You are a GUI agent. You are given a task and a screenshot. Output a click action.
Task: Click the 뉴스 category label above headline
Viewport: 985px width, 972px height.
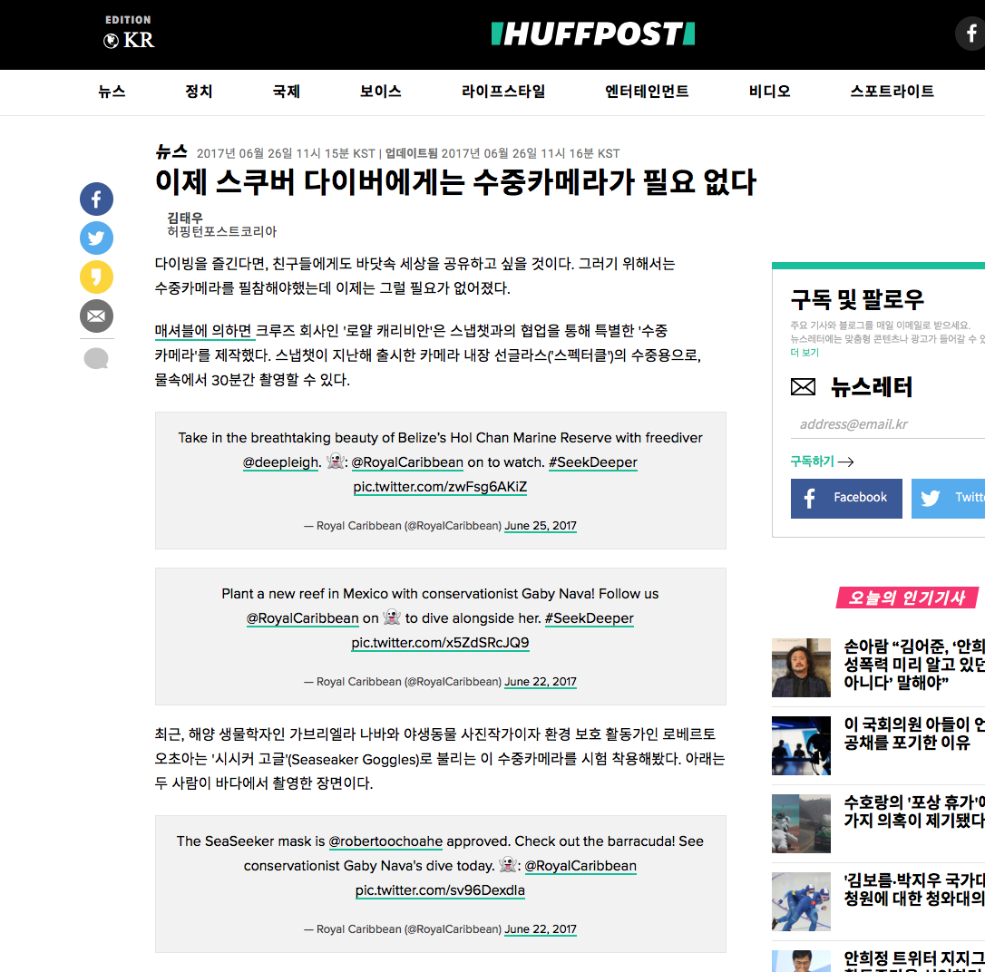(x=171, y=152)
